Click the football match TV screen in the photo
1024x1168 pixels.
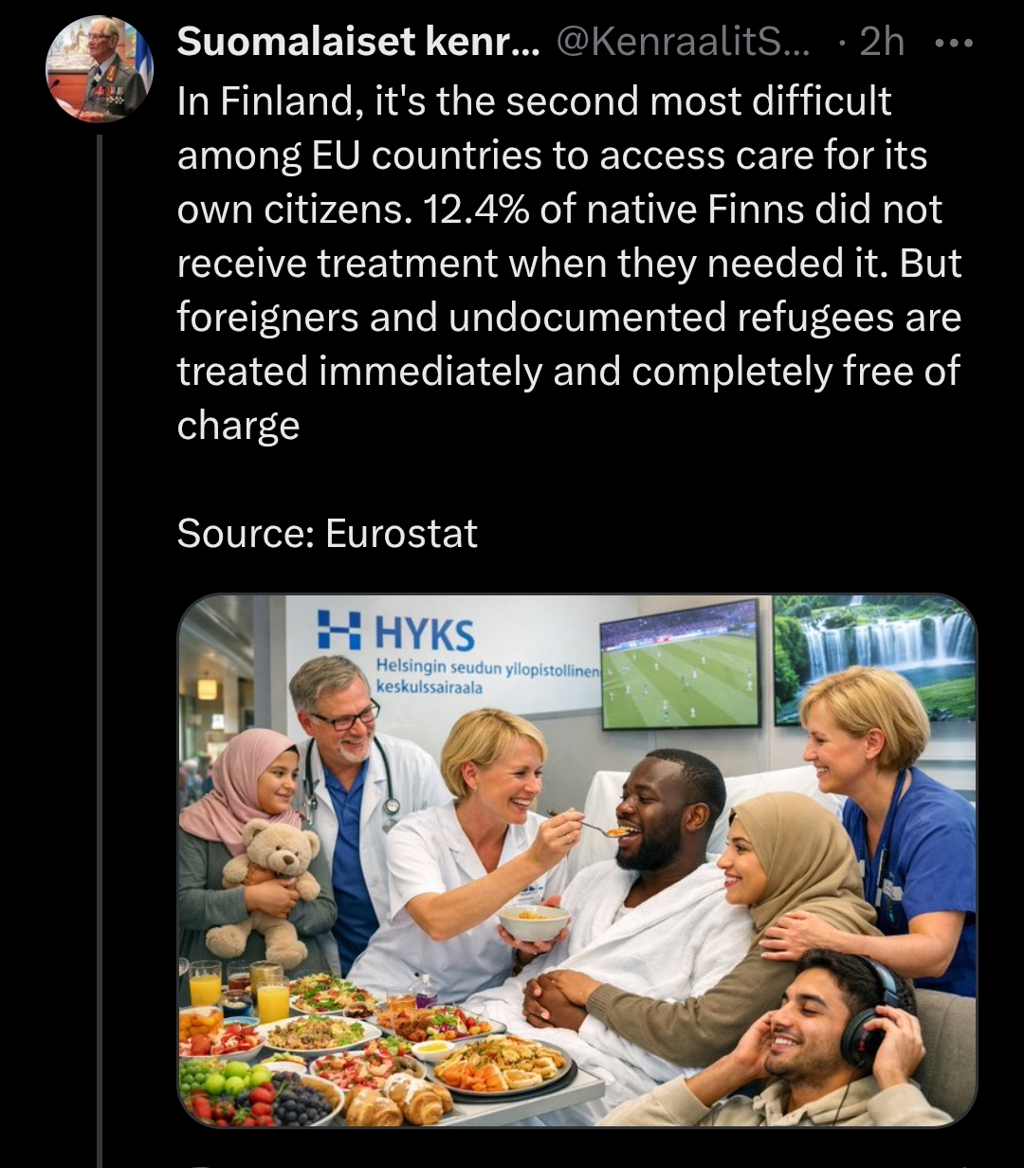tap(680, 664)
